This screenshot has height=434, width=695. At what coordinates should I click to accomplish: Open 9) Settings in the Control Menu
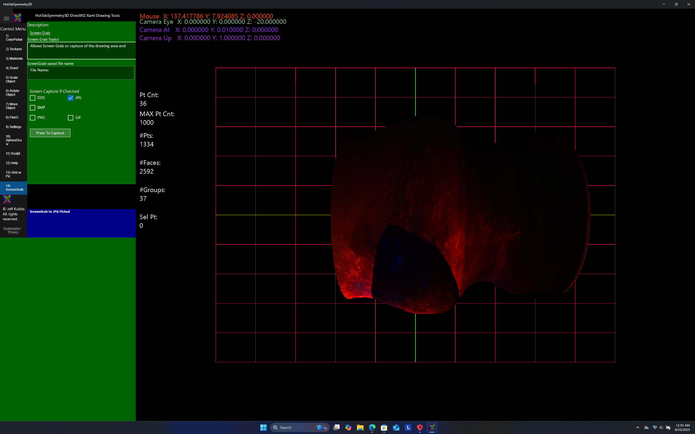pyautogui.click(x=14, y=127)
